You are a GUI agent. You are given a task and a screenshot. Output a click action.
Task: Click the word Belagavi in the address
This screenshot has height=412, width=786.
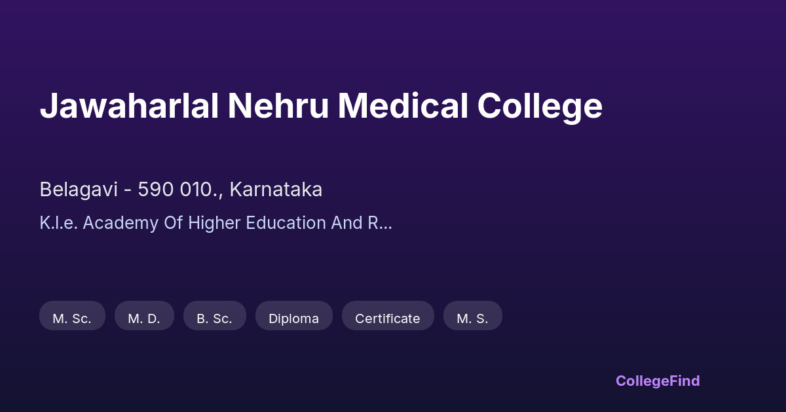79,190
